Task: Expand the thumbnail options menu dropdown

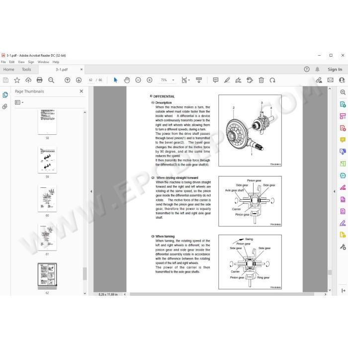Action: [x=19, y=102]
